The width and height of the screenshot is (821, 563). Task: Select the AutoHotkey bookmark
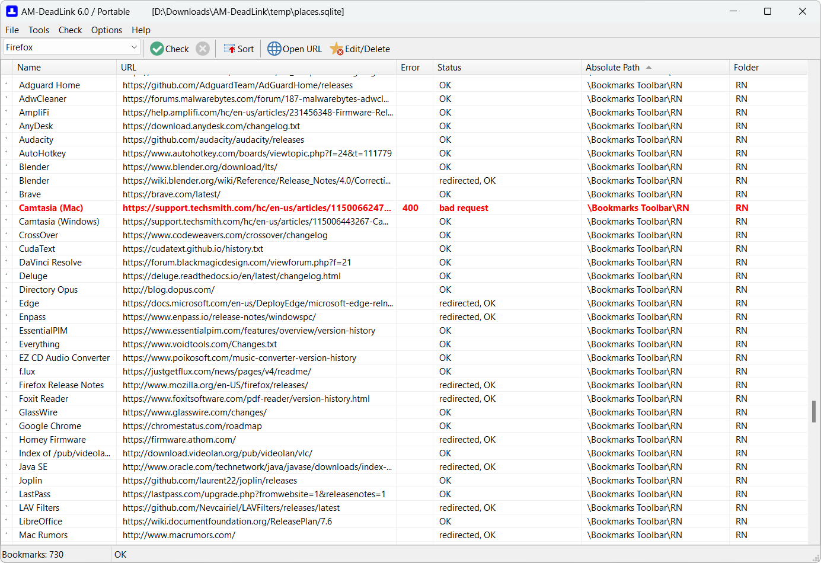43,153
